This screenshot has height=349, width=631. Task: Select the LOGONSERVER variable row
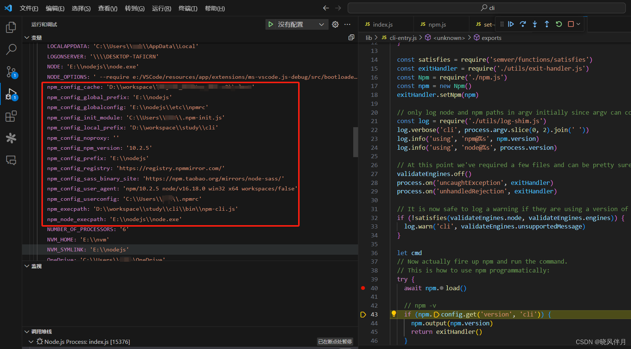(x=190, y=57)
